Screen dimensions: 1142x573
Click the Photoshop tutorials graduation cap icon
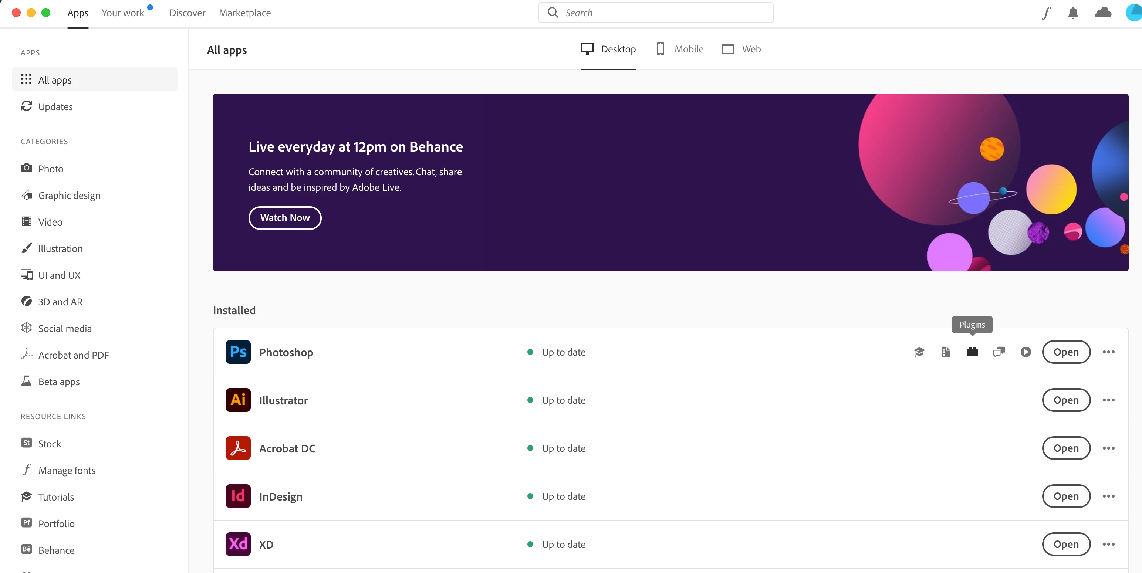point(919,352)
